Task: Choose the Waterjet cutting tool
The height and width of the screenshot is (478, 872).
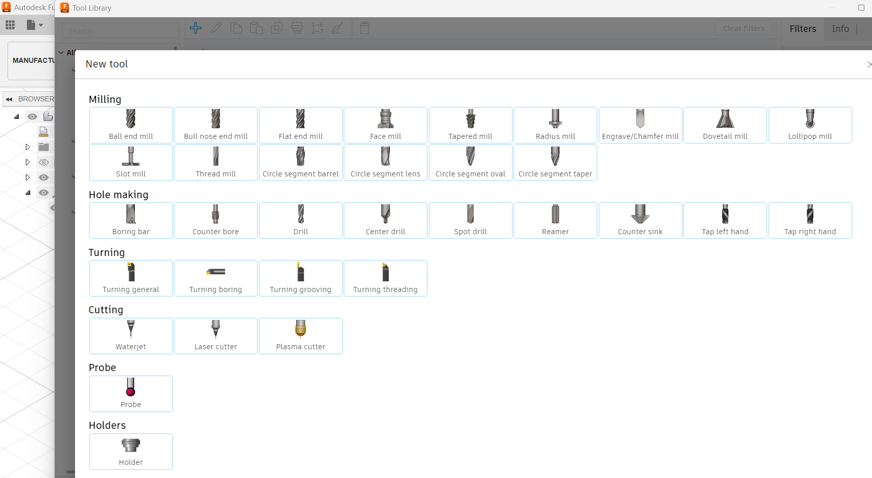Action: tap(131, 336)
